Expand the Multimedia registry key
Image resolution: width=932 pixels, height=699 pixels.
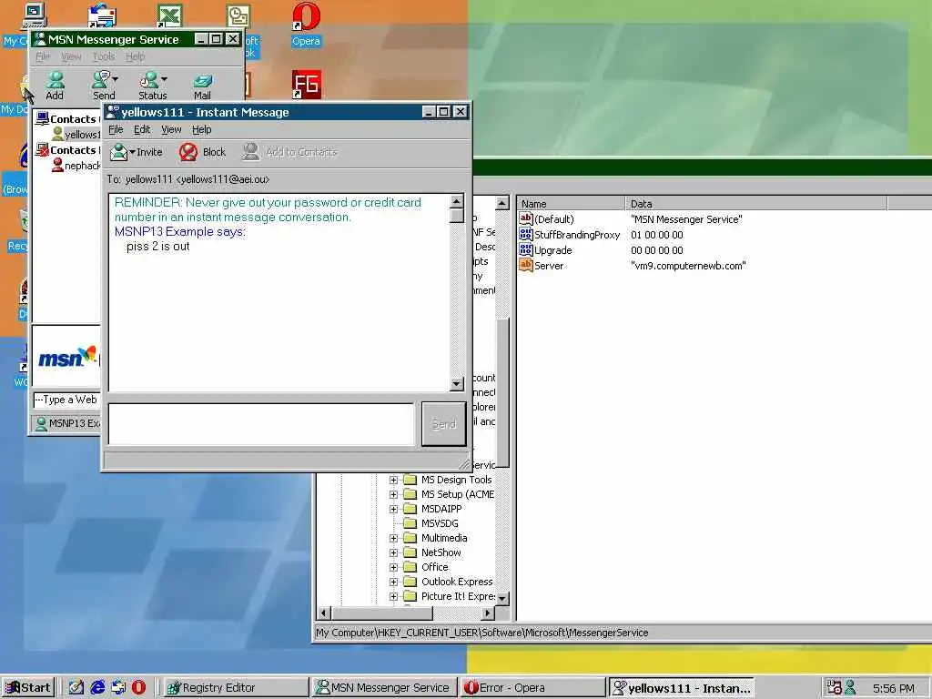click(x=393, y=538)
